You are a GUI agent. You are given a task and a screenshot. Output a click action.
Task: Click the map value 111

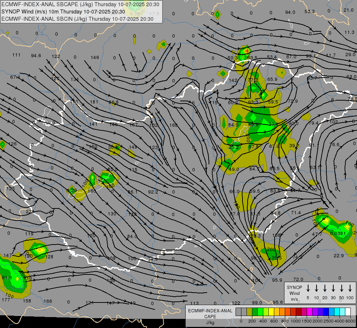[x=16, y=55]
